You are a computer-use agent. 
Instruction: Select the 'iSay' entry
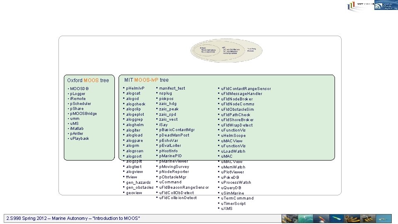[x=163, y=125]
